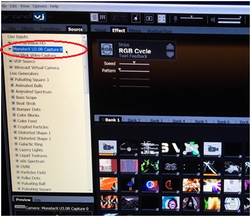Click the broom clear icon in toolbar
This screenshot has height=217, width=251.
pos(136,19)
